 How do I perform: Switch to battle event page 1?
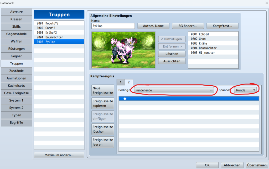coord(121,82)
